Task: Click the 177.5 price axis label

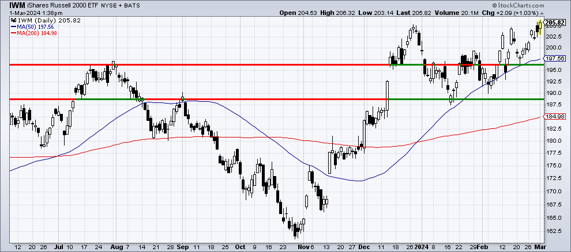Action: click(553, 153)
